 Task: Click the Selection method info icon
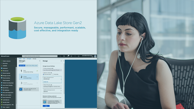click(51, 73)
